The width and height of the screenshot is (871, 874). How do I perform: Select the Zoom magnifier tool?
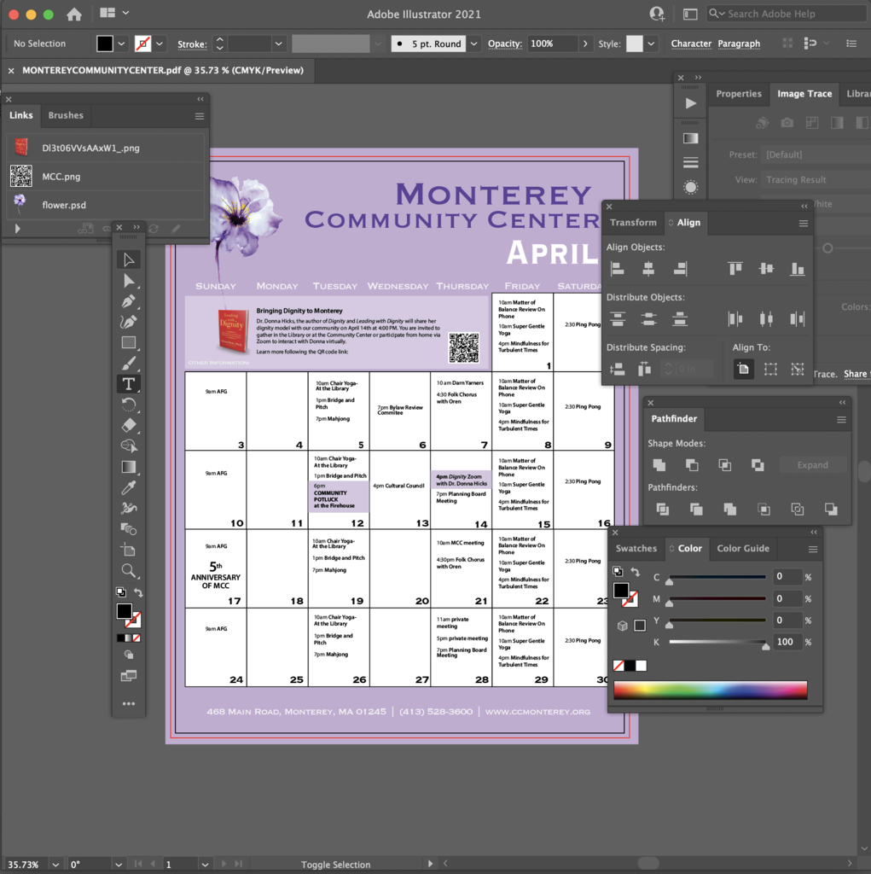click(129, 570)
